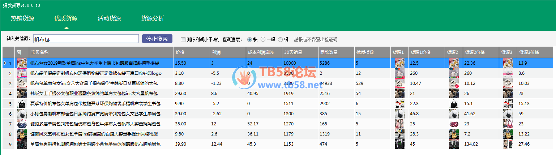Image resolution: width=556 pixels, height=155 pixels.
Task: Go to the 活动货源 tab
Action: coord(109,18)
